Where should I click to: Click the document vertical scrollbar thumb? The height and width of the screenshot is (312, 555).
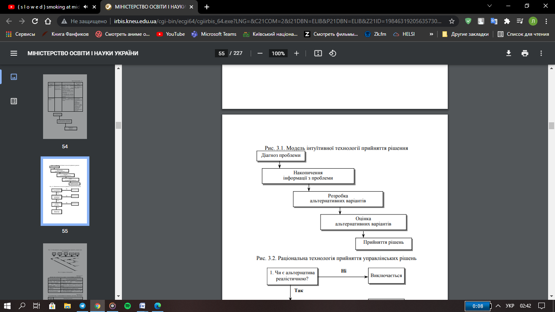point(551,126)
